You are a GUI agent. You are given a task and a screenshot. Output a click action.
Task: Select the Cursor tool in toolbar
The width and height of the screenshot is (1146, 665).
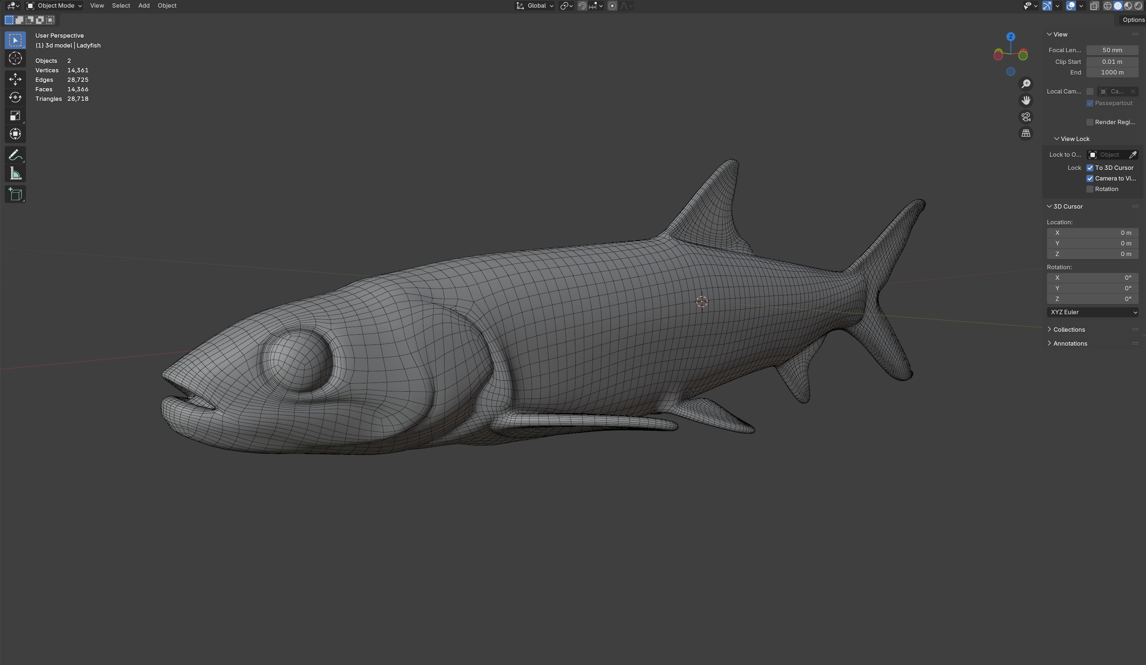15,58
